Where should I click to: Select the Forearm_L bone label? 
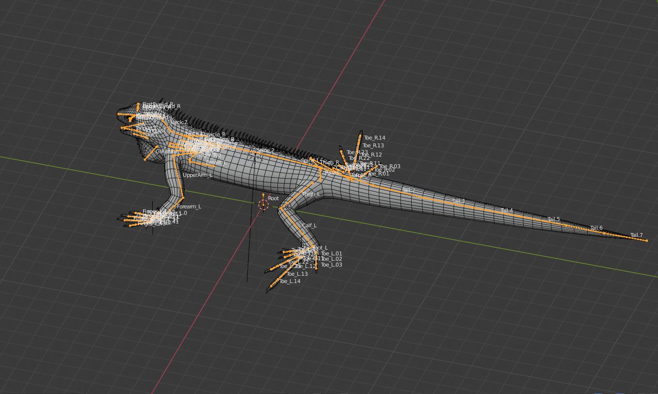point(189,206)
